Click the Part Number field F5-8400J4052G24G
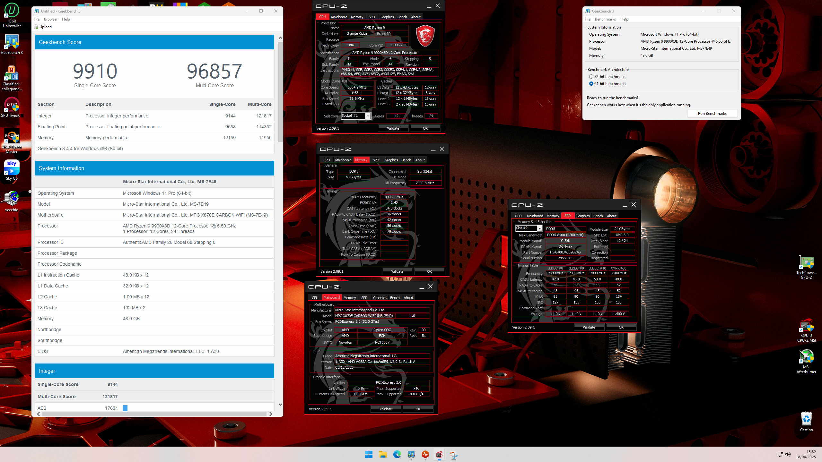The width and height of the screenshot is (822, 462). [565, 252]
